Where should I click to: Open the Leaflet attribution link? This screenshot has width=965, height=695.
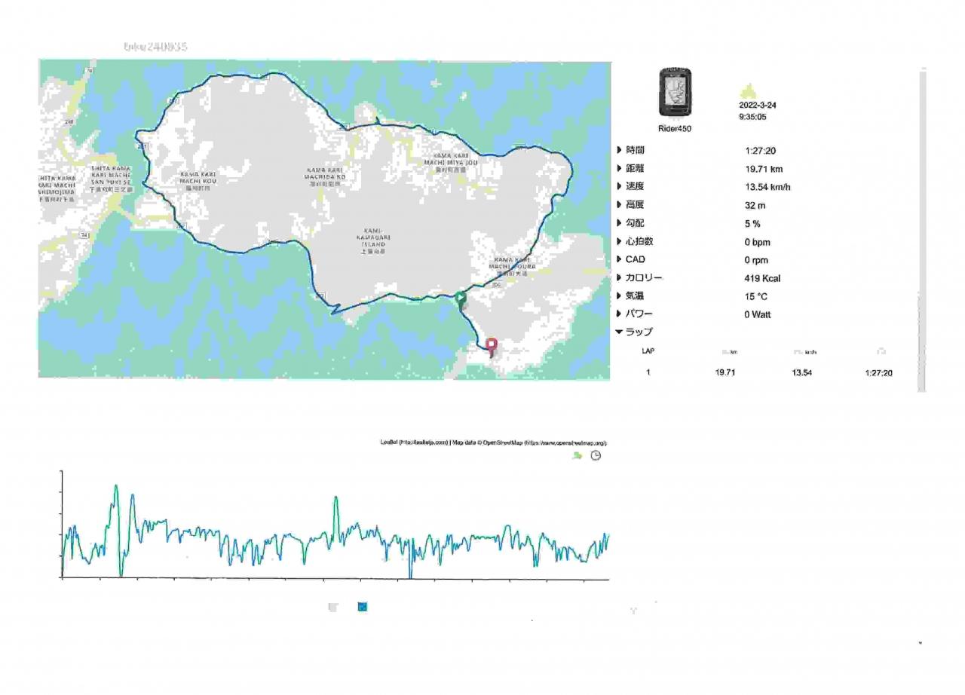(x=414, y=443)
